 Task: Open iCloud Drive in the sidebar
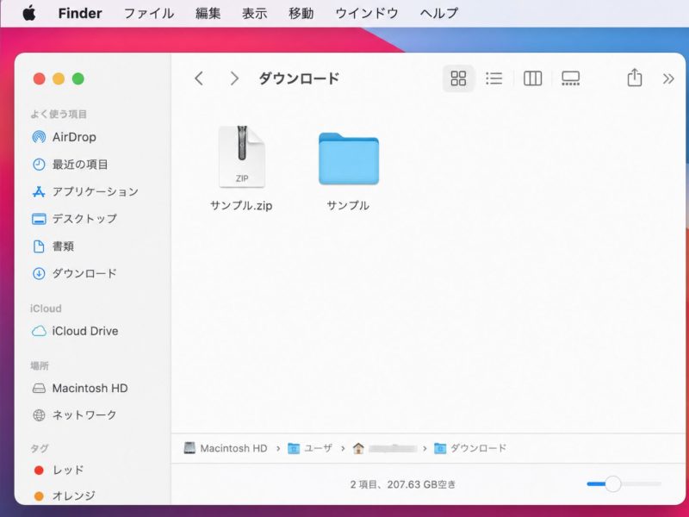coord(75,331)
